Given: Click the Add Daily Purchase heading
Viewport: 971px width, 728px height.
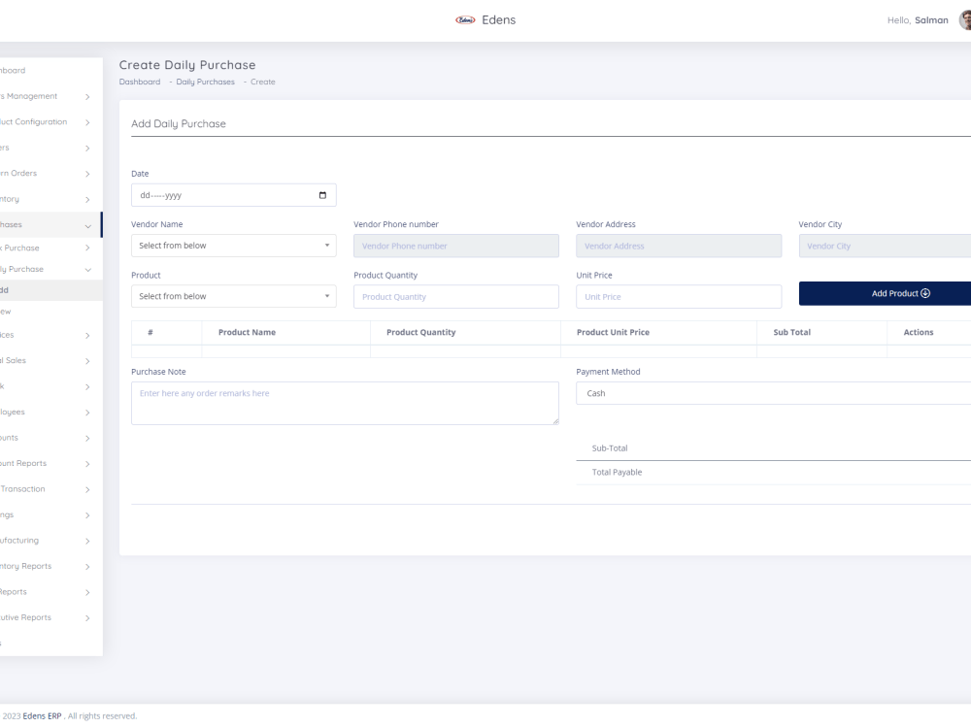Looking at the screenshot, I should pos(179,124).
